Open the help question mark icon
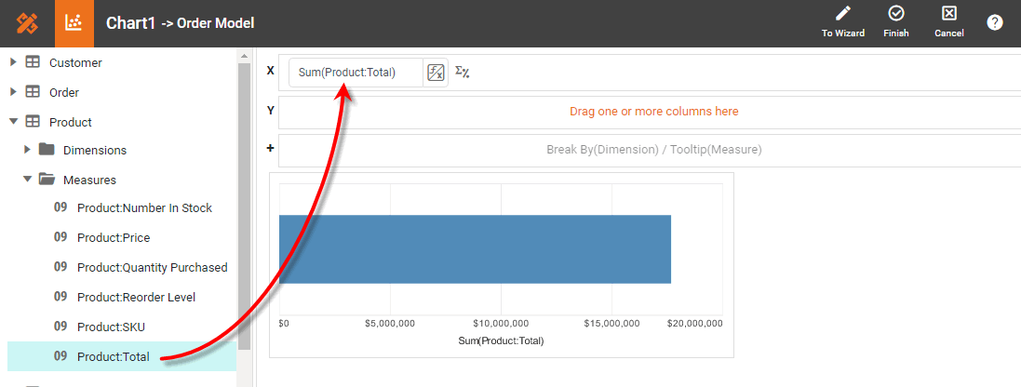 994,22
